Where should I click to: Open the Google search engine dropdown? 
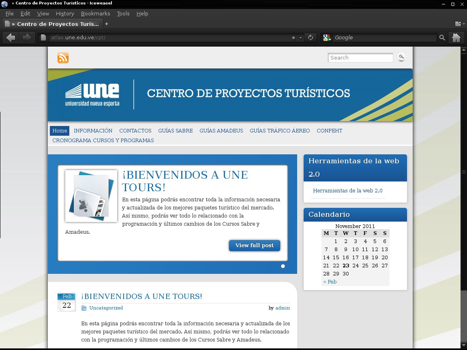coord(327,38)
